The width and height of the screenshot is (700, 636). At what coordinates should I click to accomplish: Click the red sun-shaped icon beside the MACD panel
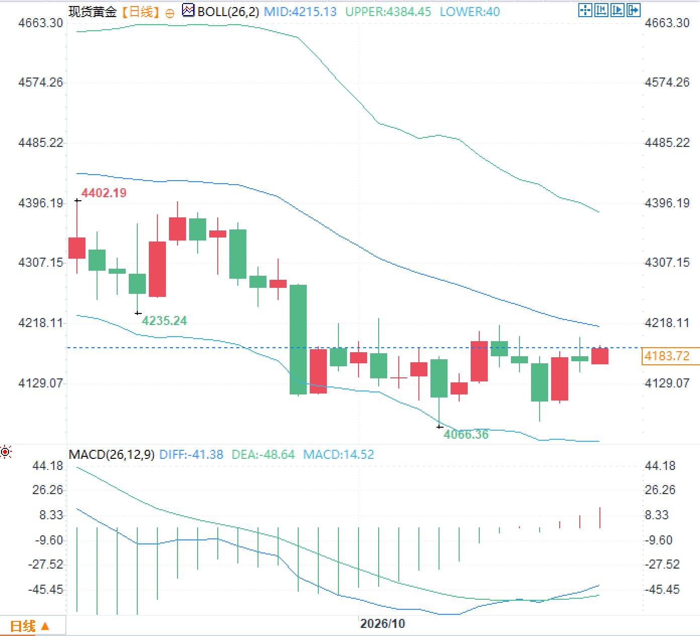6,452
